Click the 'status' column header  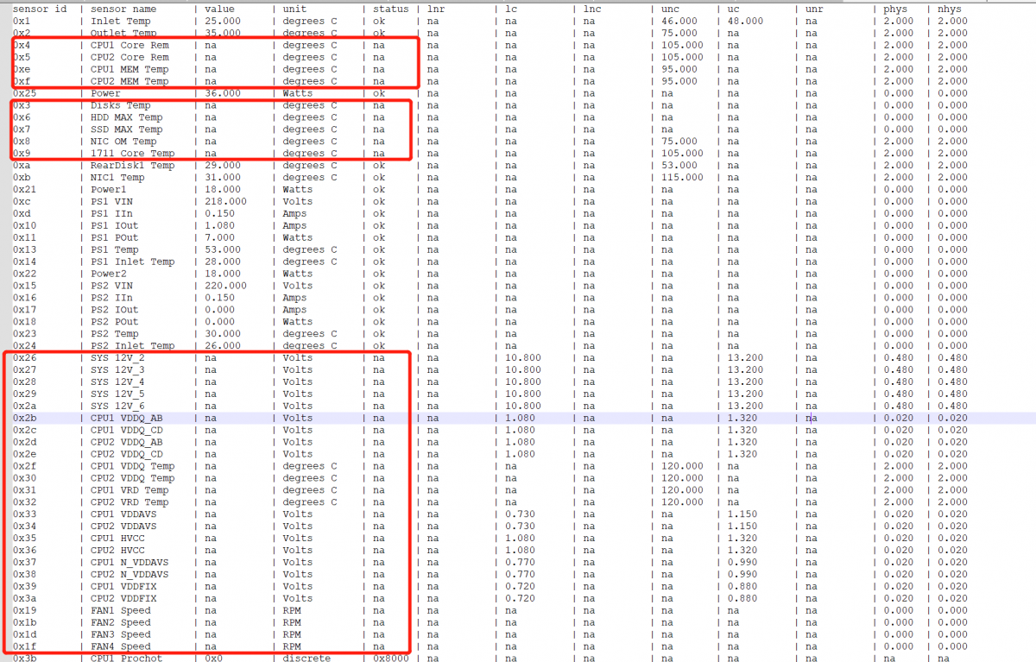[390, 9]
